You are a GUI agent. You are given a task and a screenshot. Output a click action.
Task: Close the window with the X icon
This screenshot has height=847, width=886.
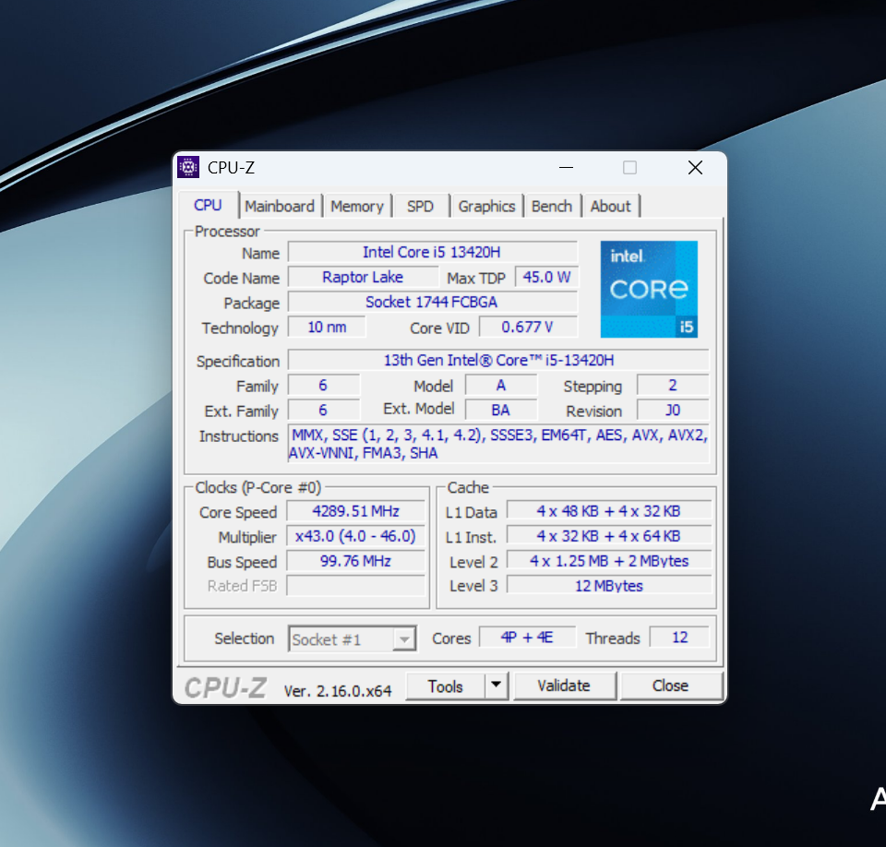pyautogui.click(x=695, y=167)
